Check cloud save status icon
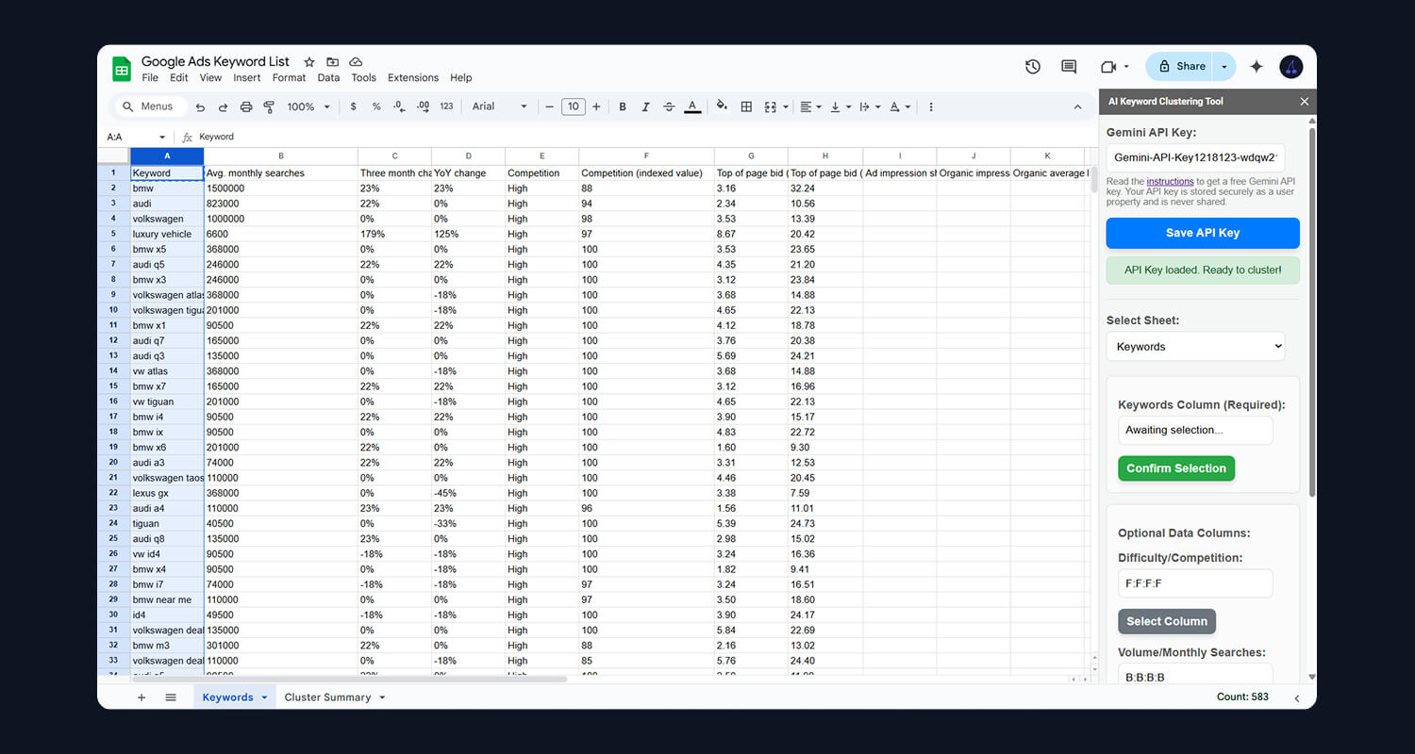The height and width of the screenshot is (754, 1415). pos(356,62)
